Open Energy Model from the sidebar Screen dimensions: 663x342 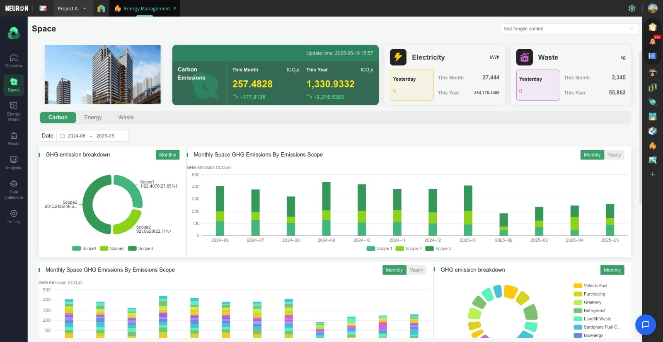tap(14, 111)
